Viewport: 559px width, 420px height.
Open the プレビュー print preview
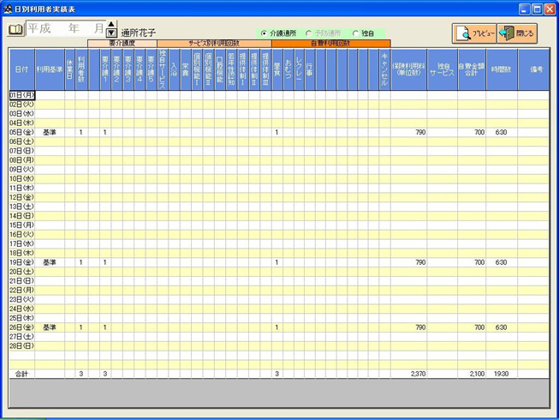tap(473, 33)
